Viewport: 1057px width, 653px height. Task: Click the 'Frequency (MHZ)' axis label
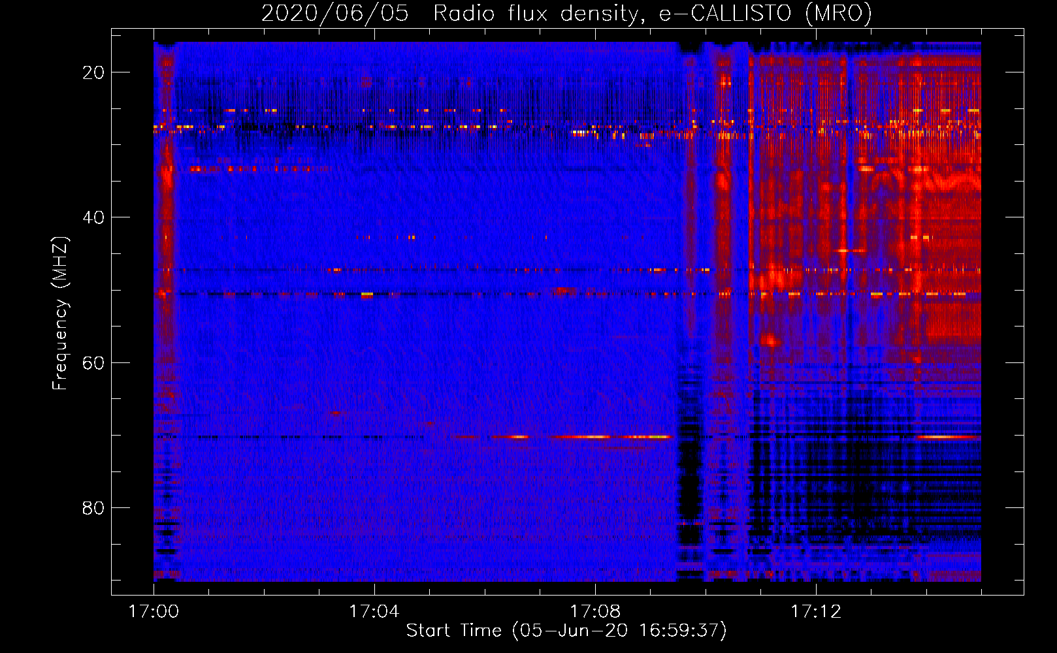tap(60, 313)
